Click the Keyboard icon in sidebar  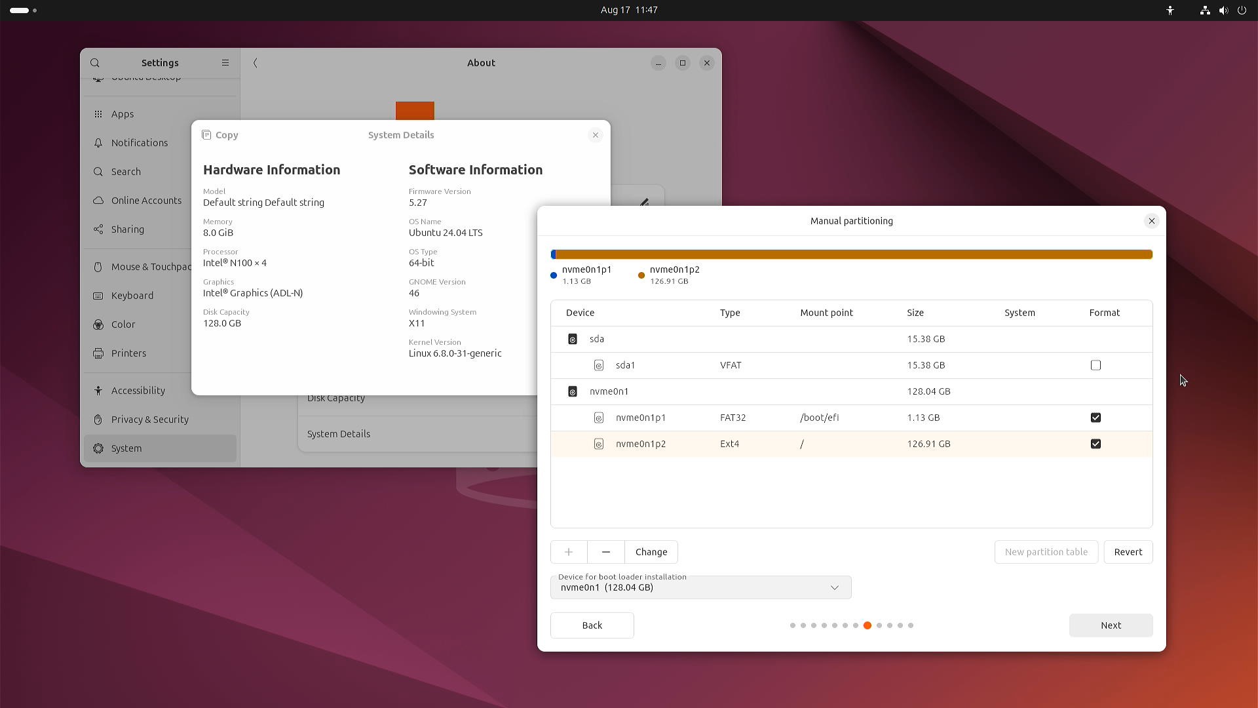click(x=98, y=296)
